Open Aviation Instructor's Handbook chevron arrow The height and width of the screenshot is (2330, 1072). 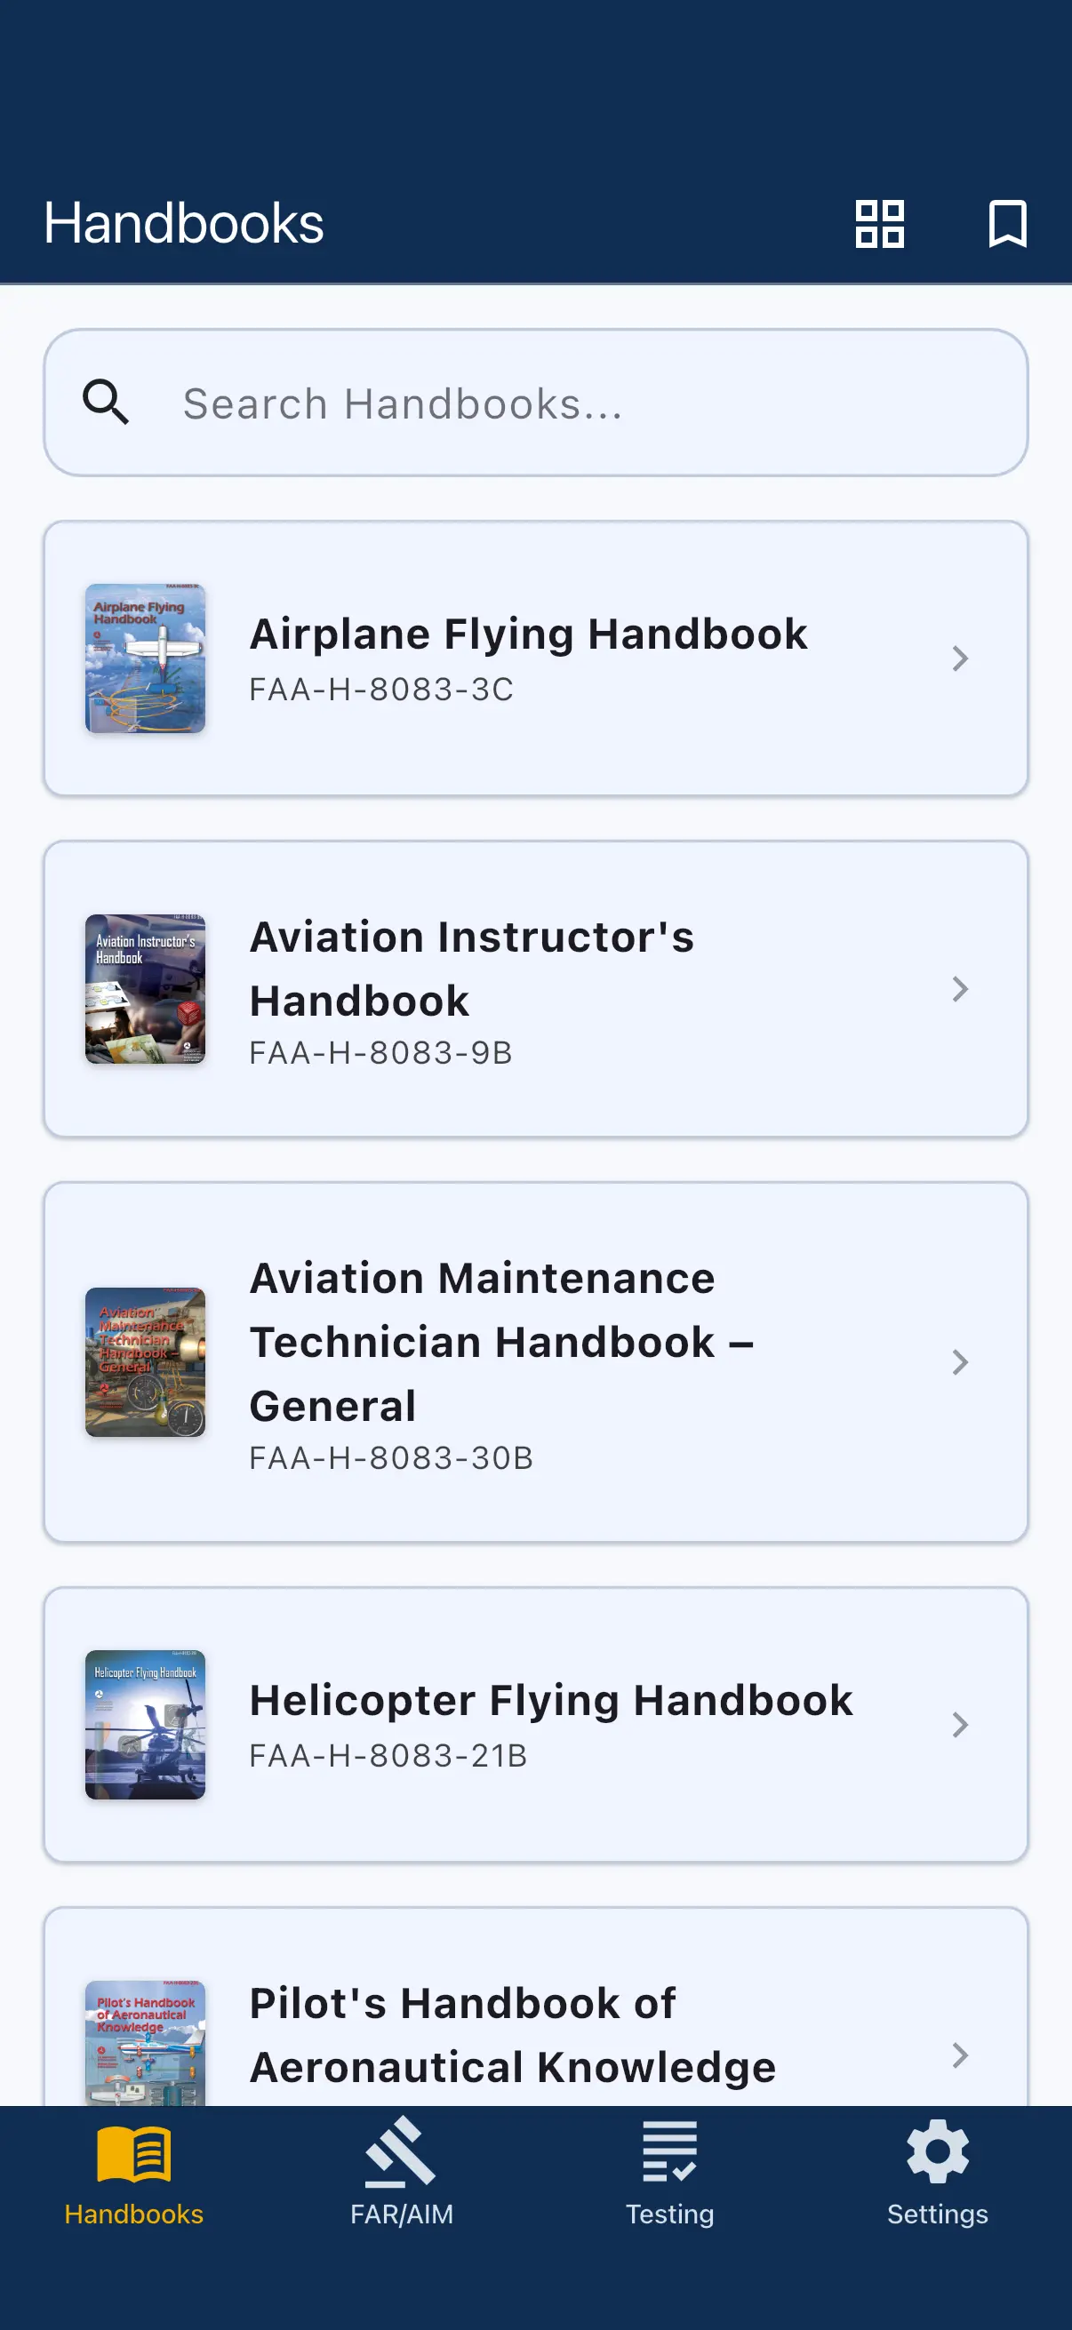tap(960, 989)
